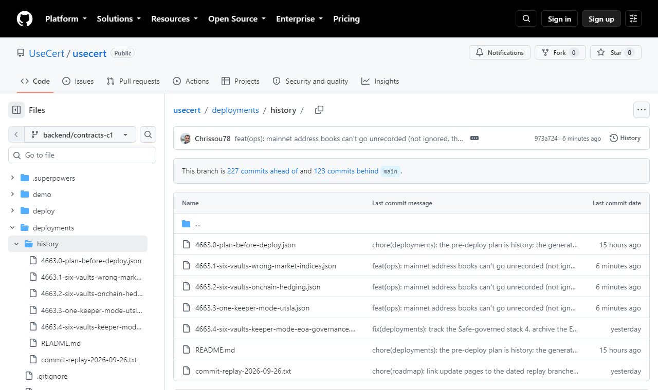
Task: Go back with the left arrow button
Action: [x=16, y=134]
